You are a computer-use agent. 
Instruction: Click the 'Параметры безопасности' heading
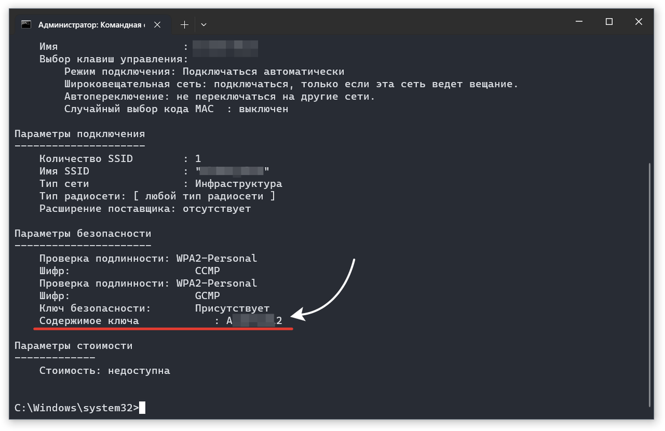[83, 234]
